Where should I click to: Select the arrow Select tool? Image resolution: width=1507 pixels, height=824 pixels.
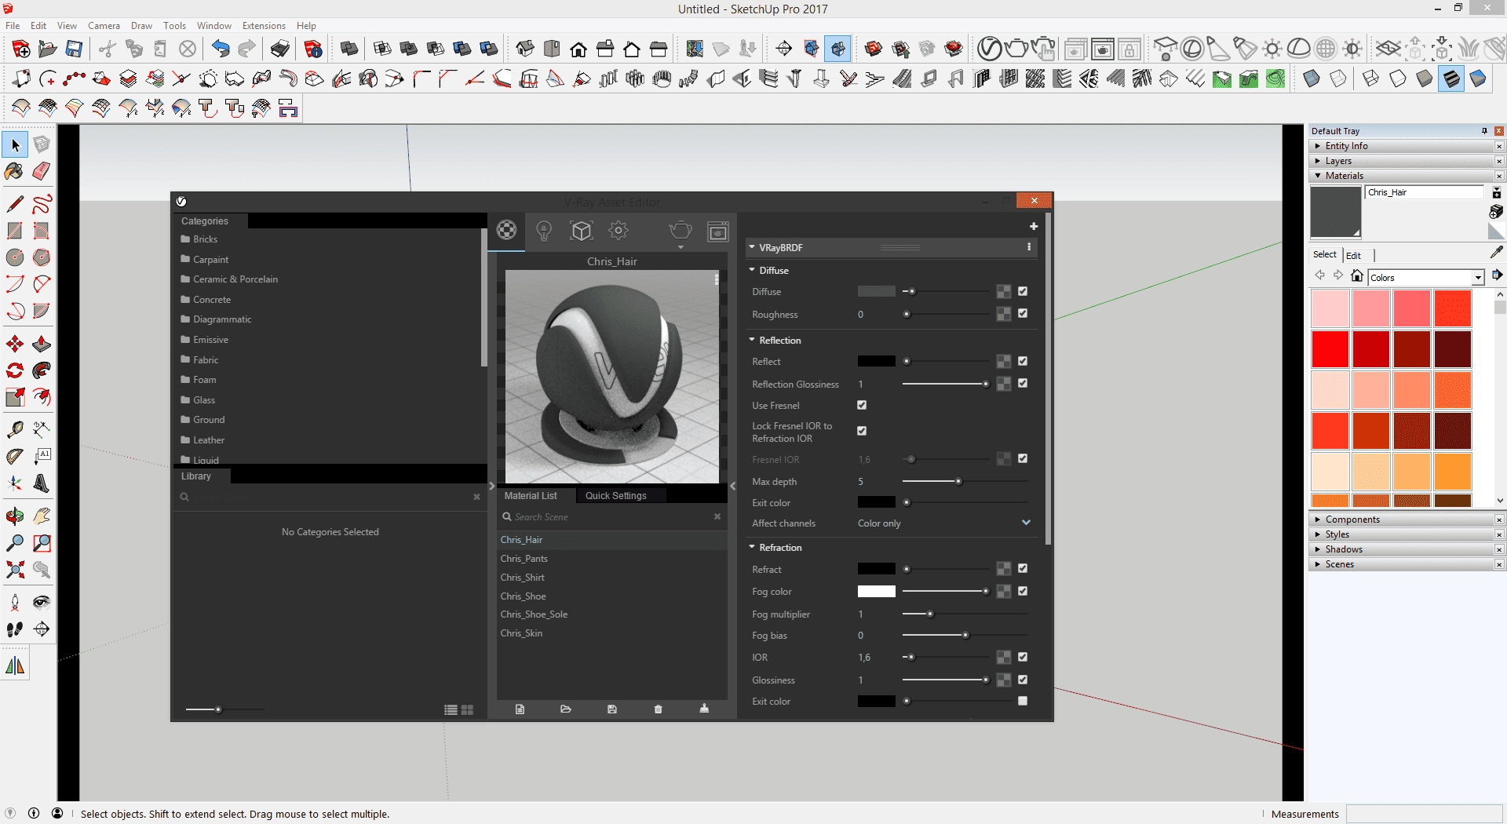click(x=15, y=145)
